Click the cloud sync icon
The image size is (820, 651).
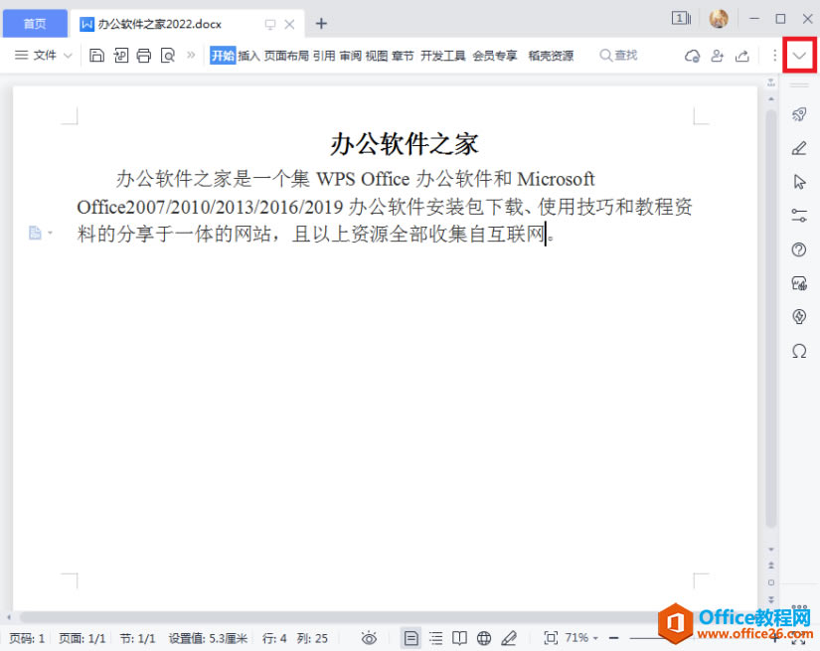693,56
